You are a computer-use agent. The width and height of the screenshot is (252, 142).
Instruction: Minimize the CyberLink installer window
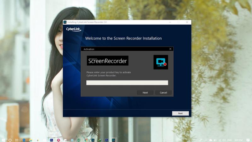pyautogui.click(x=169, y=22)
